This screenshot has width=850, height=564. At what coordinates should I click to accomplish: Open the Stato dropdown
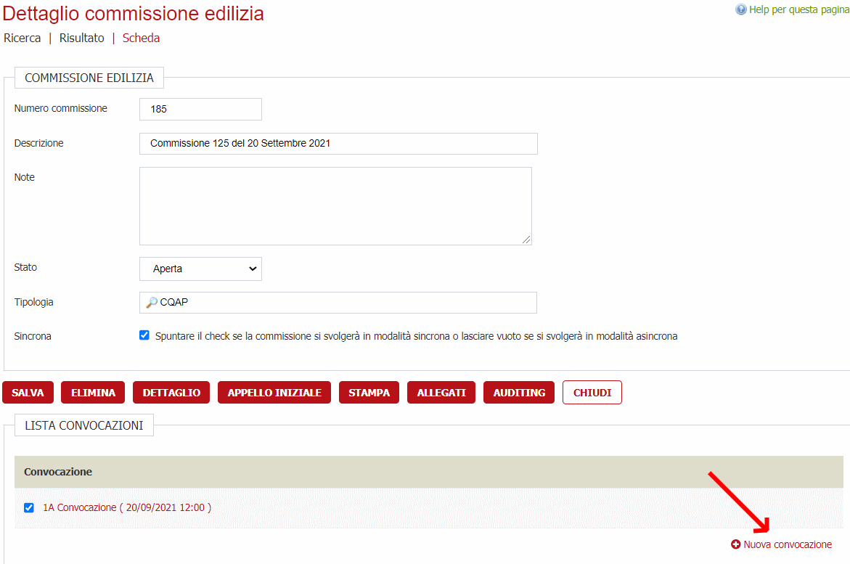click(200, 269)
